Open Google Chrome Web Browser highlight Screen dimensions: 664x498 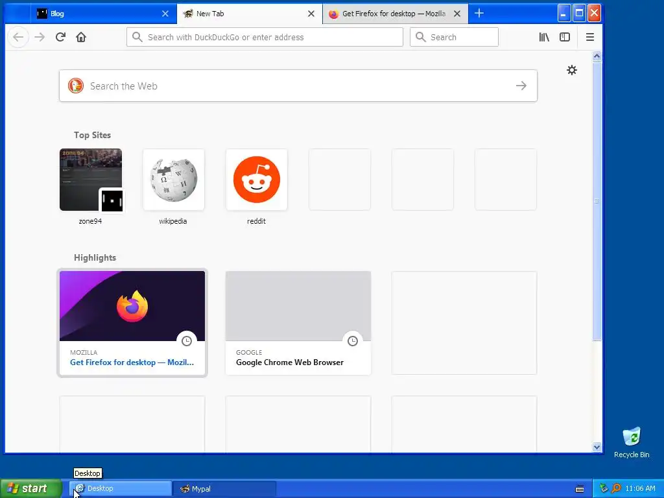[x=298, y=323]
